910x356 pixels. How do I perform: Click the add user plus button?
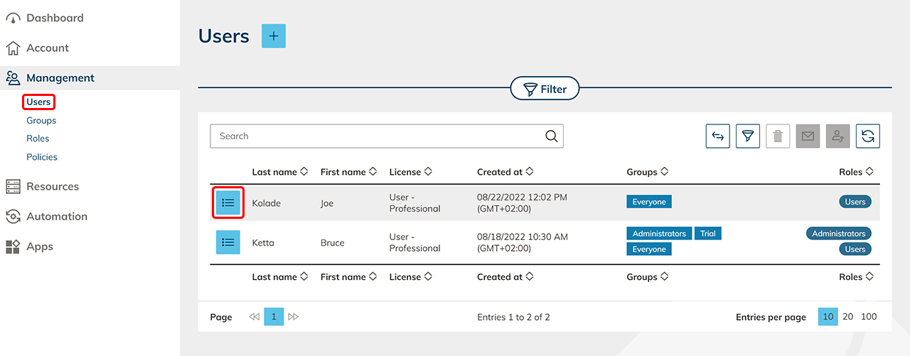click(274, 36)
